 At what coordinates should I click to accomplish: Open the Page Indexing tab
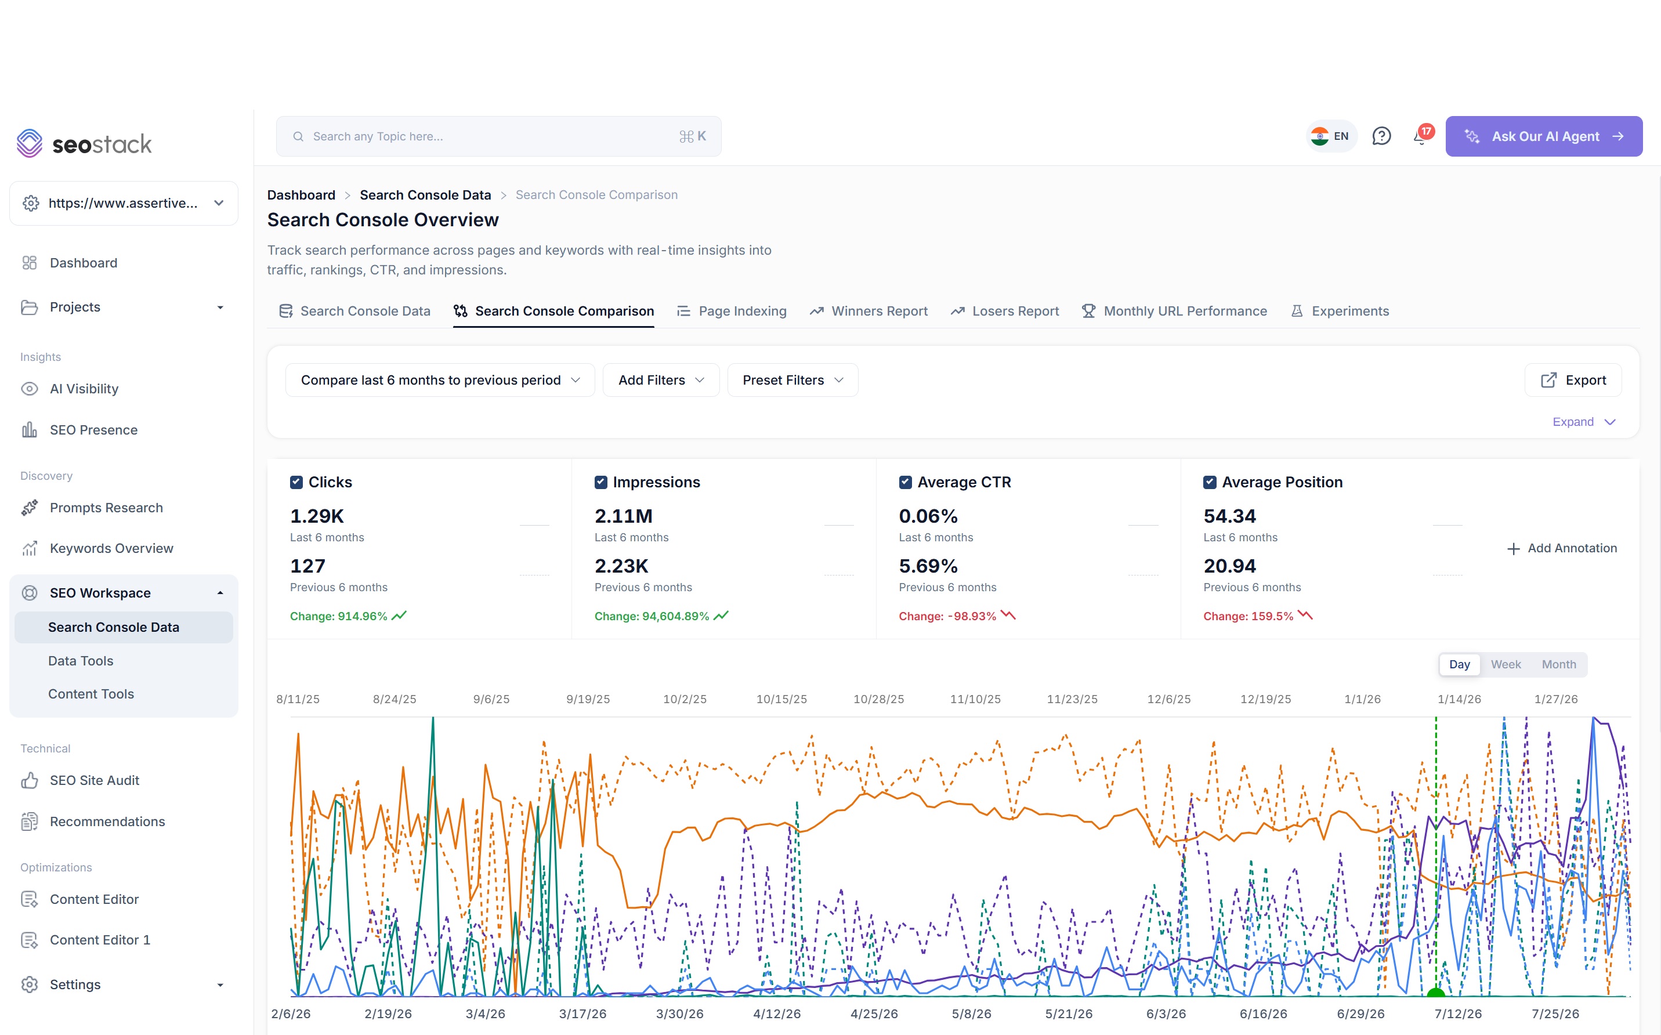[x=732, y=311]
